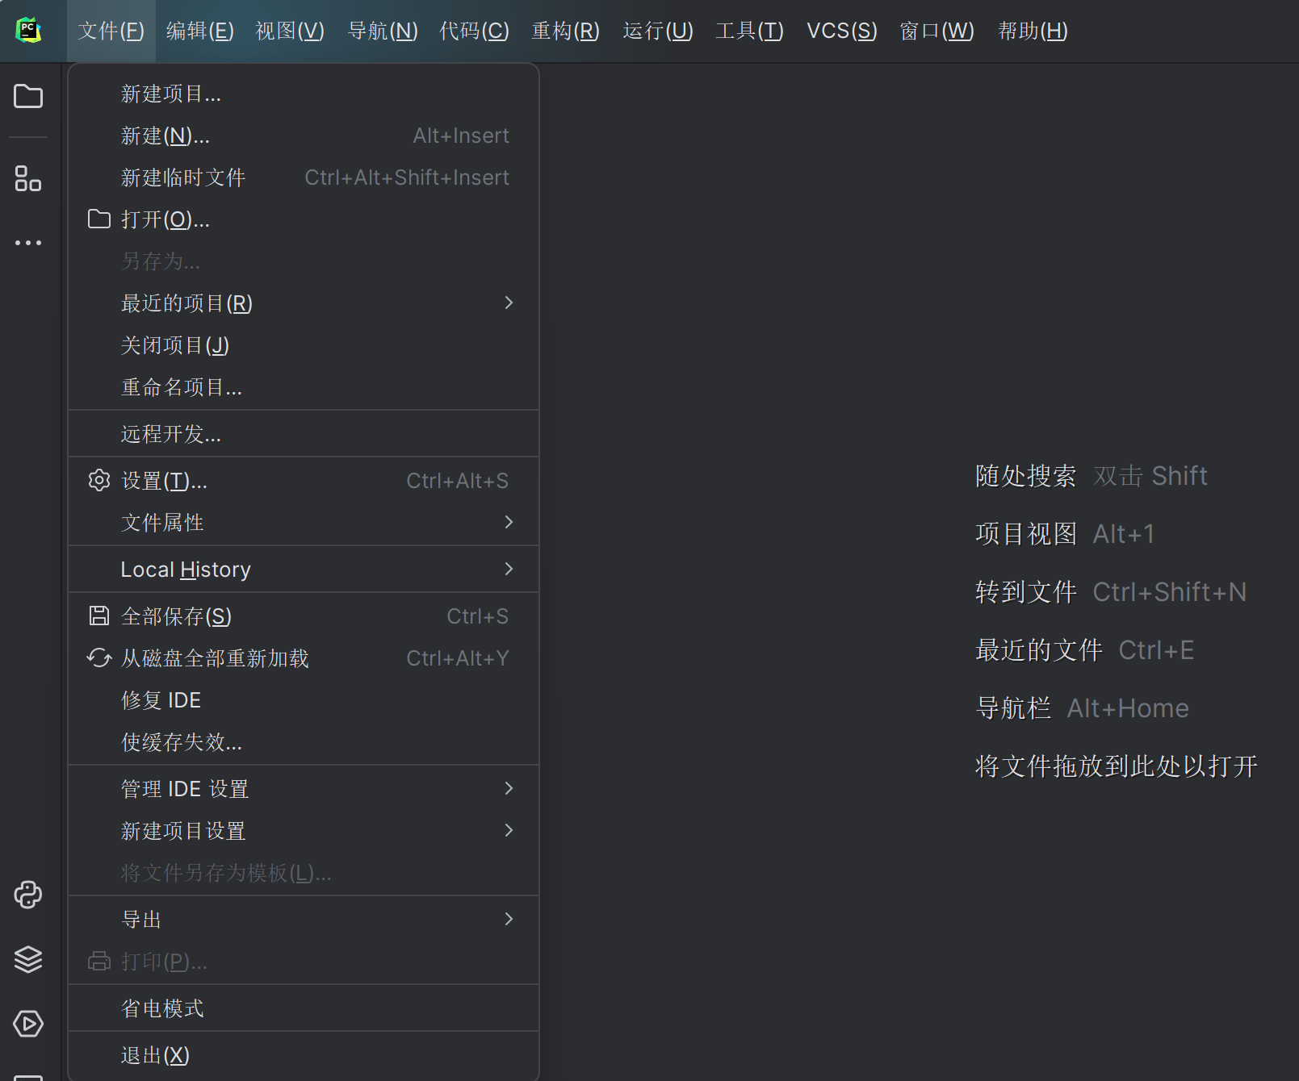Click the 项目视图 hint text

click(1025, 534)
